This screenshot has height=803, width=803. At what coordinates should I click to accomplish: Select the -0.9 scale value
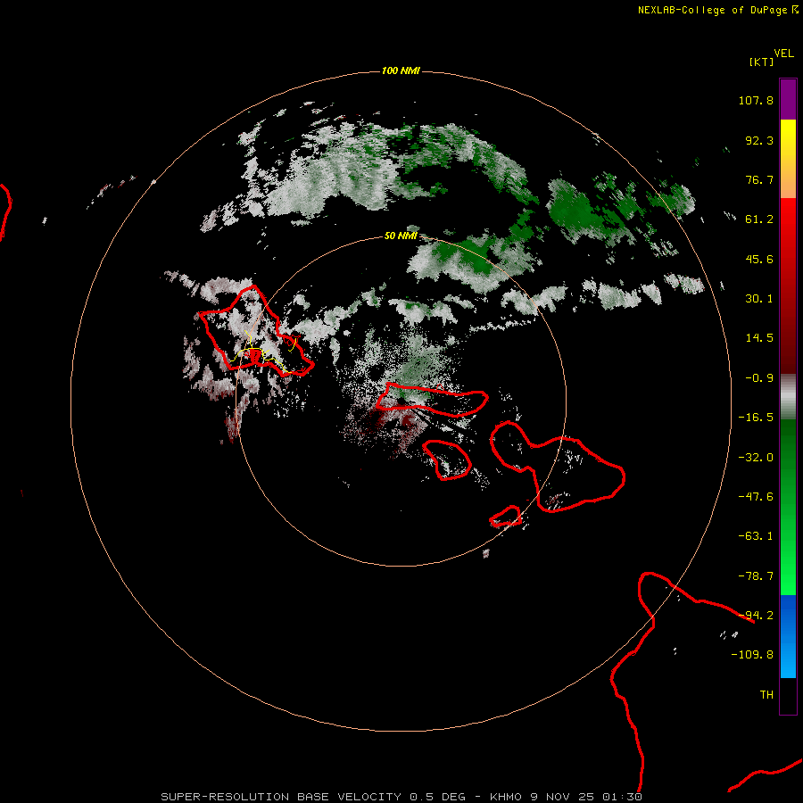point(759,378)
